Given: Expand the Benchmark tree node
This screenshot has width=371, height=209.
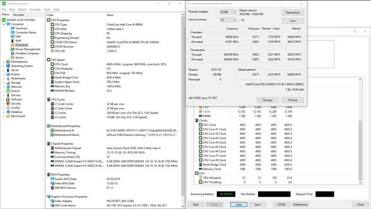Looking at the screenshot, I should 4,116.
